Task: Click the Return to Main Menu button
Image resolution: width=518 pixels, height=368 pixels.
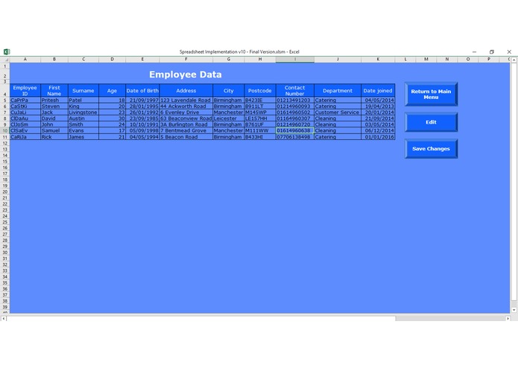Action: pyautogui.click(x=431, y=95)
